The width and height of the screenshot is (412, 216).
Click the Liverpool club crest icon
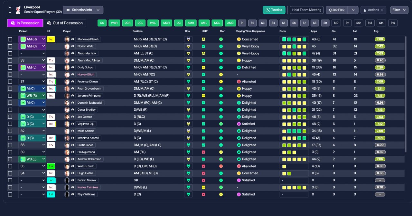pyautogui.click(x=18, y=10)
